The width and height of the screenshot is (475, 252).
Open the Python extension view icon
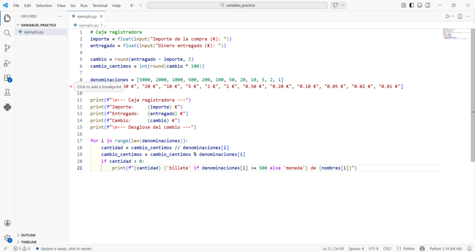[x=7, y=107]
